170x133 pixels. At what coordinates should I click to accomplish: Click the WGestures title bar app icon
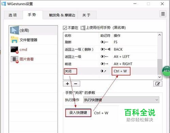coord(3,4)
